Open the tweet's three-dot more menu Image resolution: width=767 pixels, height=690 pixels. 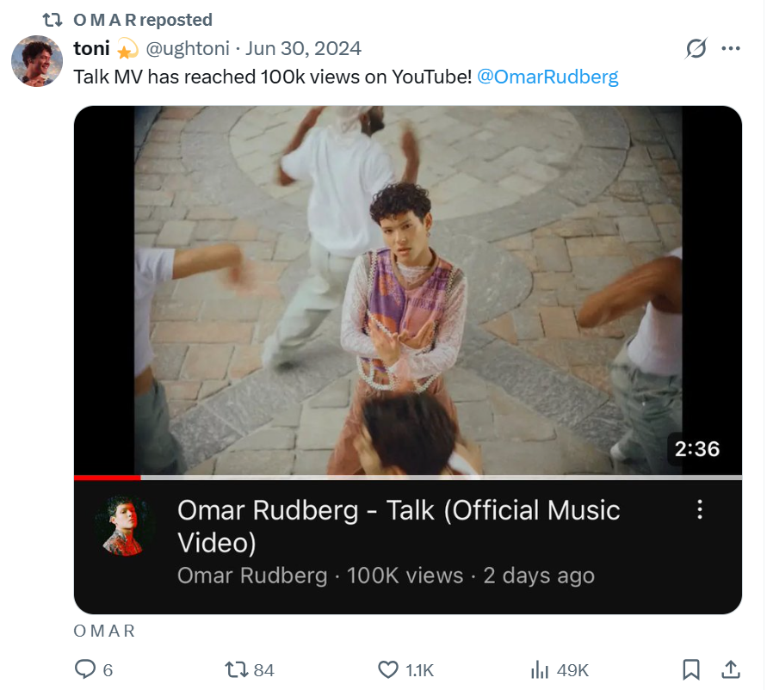[x=731, y=49]
